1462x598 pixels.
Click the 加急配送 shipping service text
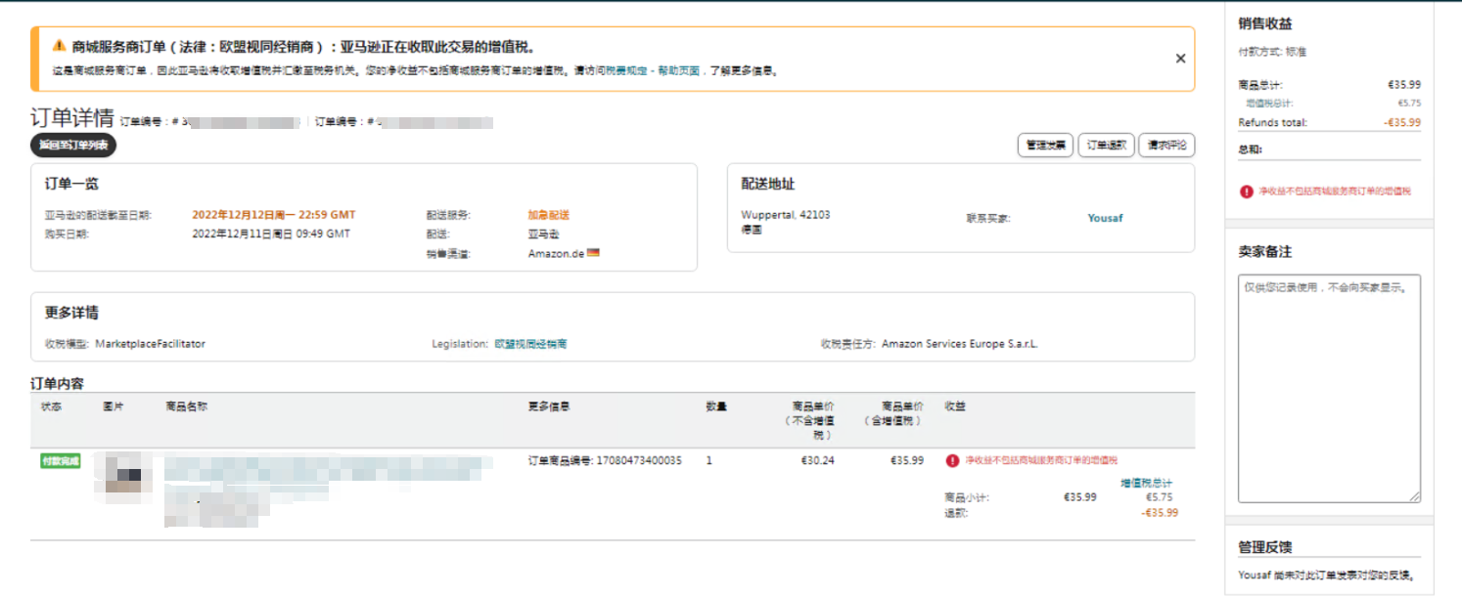click(x=548, y=215)
